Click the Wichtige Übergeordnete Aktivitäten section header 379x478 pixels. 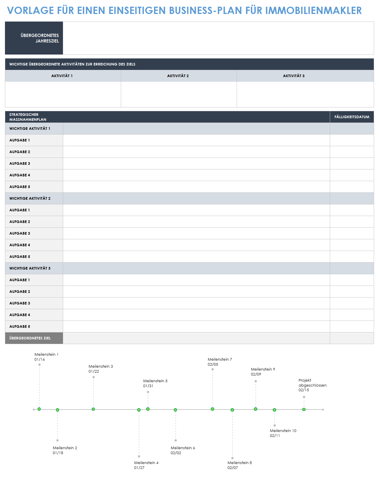(x=189, y=64)
